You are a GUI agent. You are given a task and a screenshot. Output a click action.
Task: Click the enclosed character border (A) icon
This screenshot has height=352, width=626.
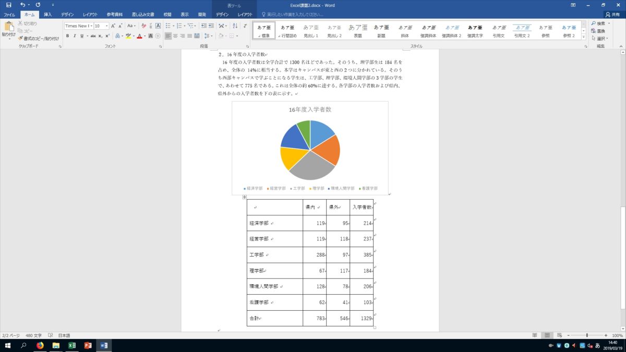157,26
